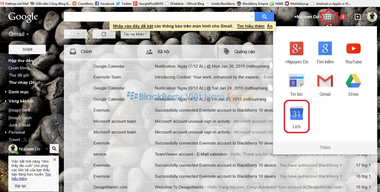Open [Imap]/Trash label
This screenshot has width=380, height=192.
[x=20, y=118]
